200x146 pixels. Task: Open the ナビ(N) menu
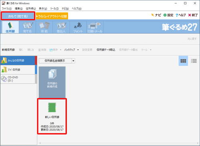pos(65,9)
